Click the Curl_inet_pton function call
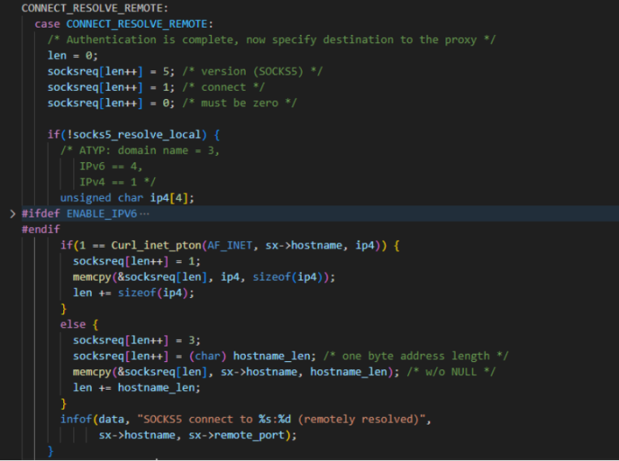This screenshot has width=619, height=461. (157, 245)
